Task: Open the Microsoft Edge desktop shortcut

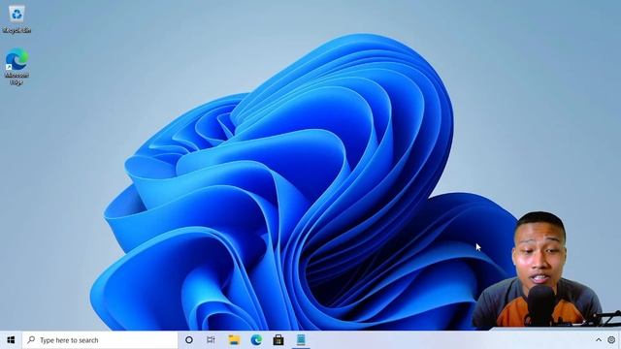Action: pos(16,66)
